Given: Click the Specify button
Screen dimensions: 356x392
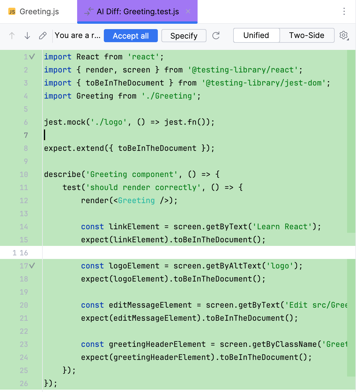Looking at the screenshot, I should click(184, 35).
